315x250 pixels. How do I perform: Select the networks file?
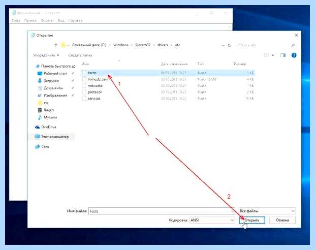pyautogui.click(x=168, y=85)
